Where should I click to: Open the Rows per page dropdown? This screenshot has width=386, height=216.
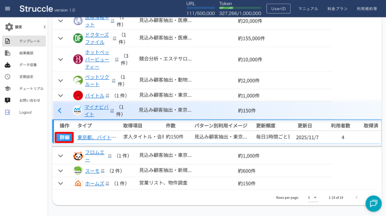coord(312,198)
